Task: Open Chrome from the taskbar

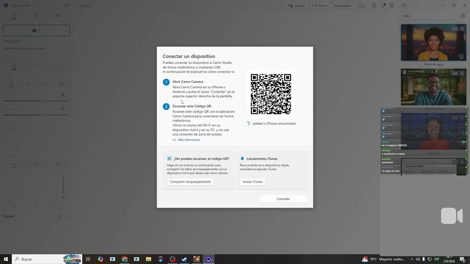Action: pos(125,259)
